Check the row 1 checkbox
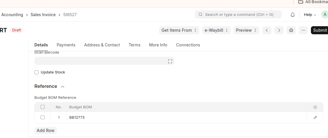 tap(43, 117)
